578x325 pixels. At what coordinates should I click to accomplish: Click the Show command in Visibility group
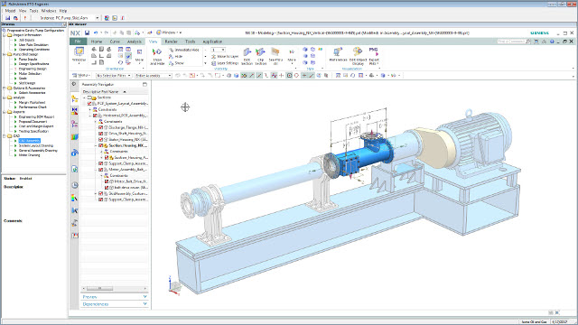click(177, 63)
